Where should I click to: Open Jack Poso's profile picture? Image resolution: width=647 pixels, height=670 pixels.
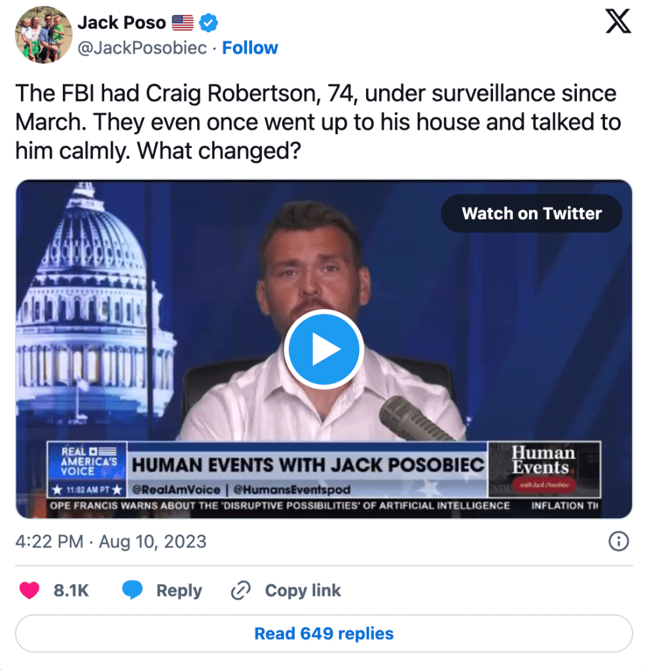point(43,35)
